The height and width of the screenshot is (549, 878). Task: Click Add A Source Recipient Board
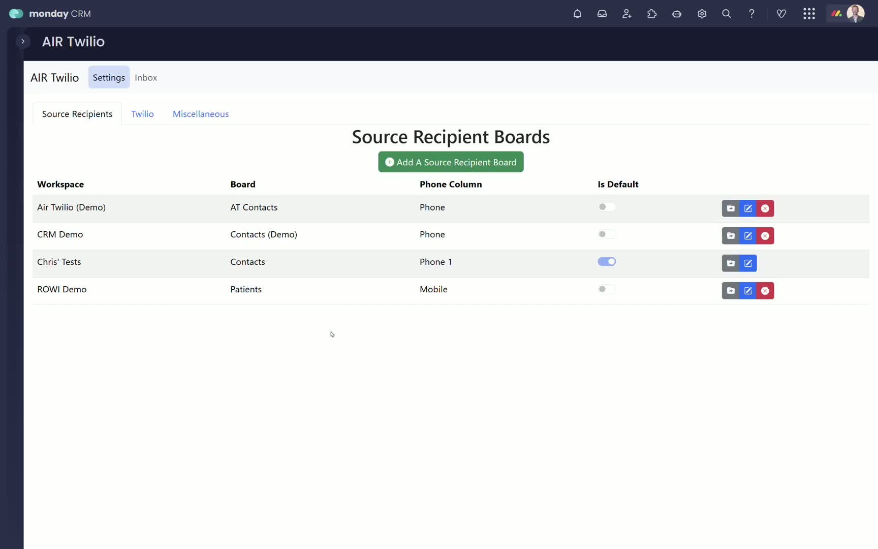451,162
